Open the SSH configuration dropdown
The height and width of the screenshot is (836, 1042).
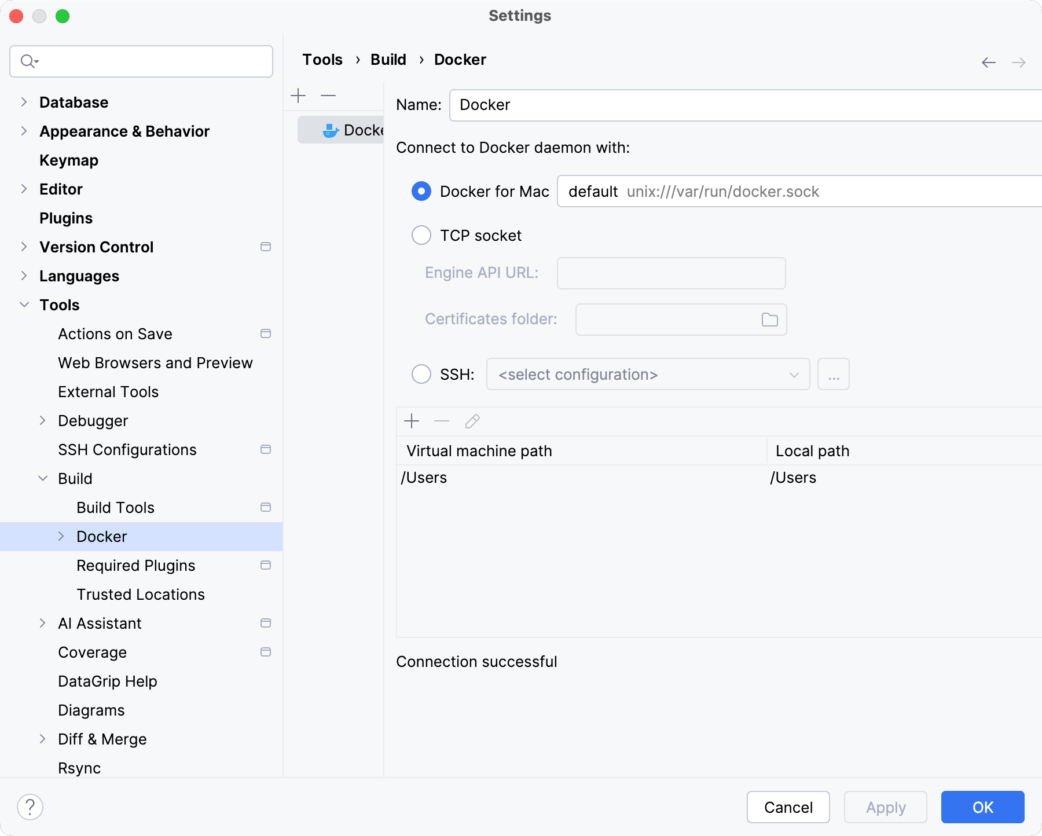pyautogui.click(x=793, y=374)
